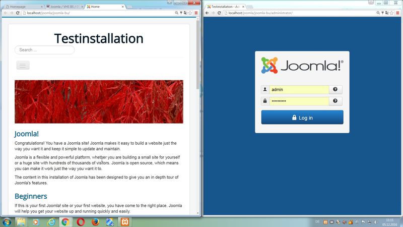Image resolution: width=403 pixels, height=227 pixels.
Task: Click the site Search box
Action: coord(45,50)
